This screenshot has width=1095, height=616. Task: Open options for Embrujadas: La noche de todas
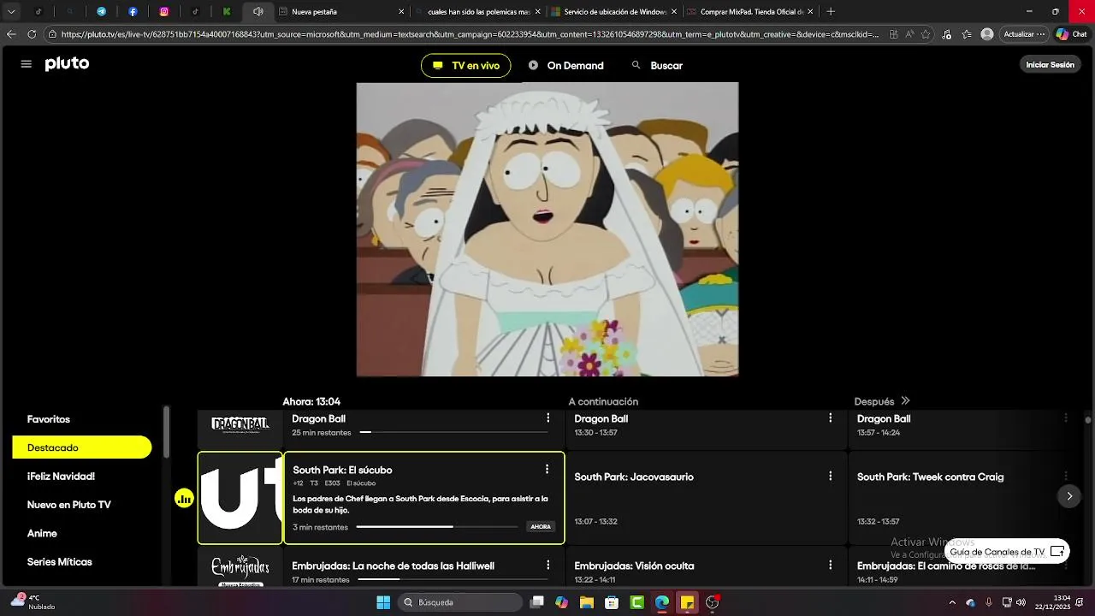pos(547,566)
